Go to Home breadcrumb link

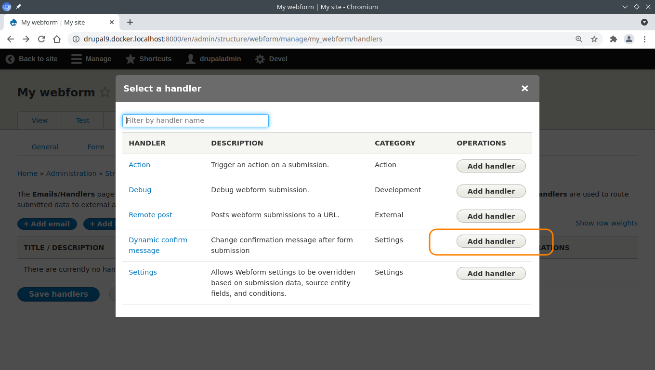pos(27,173)
